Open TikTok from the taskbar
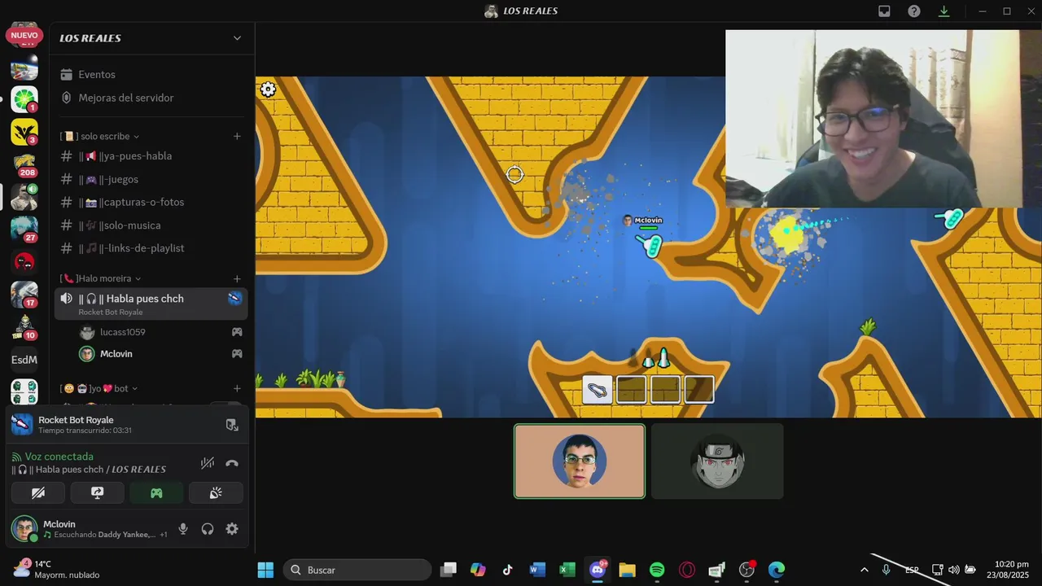This screenshot has height=586, width=1042. pos(507,570)
